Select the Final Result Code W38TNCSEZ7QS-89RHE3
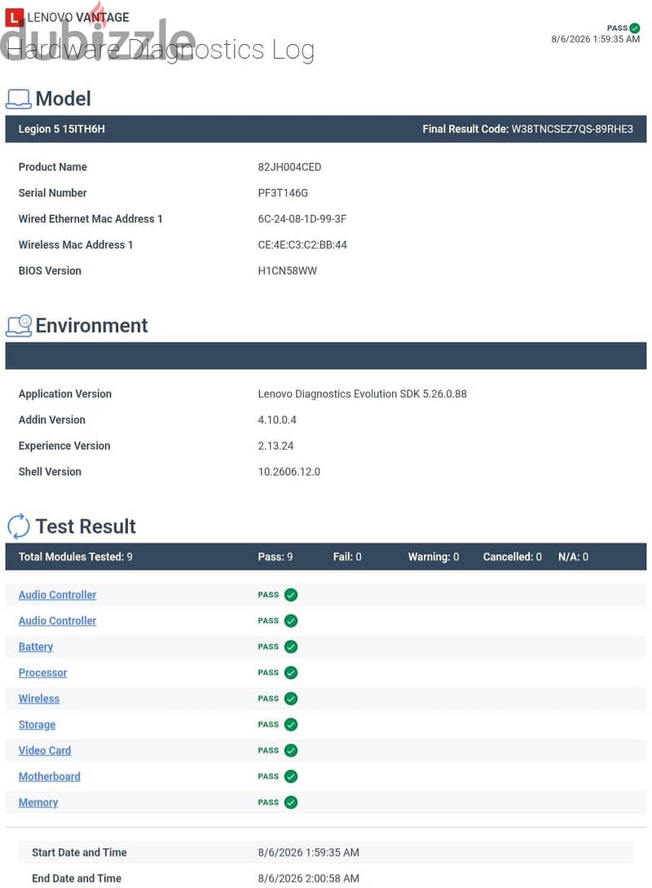 click(x=572, y=129)
